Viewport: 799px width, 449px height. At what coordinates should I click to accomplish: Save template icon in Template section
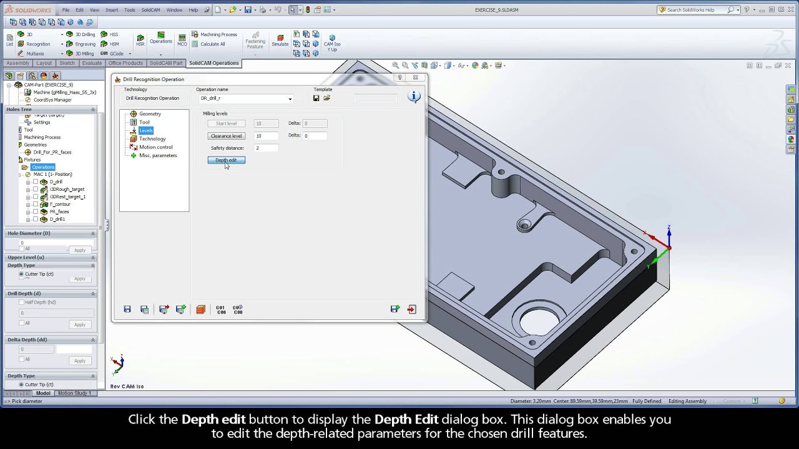(x=316, y=98)
